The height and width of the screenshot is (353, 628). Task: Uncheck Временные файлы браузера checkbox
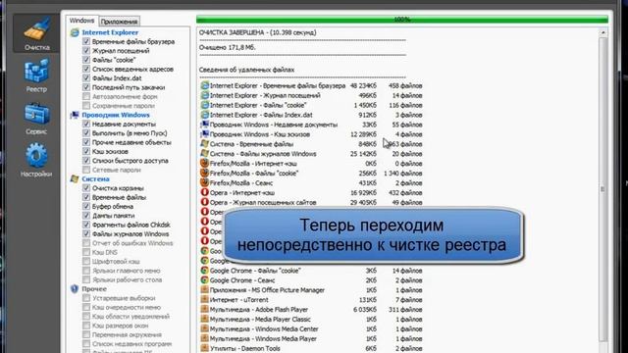coord(86,41)
